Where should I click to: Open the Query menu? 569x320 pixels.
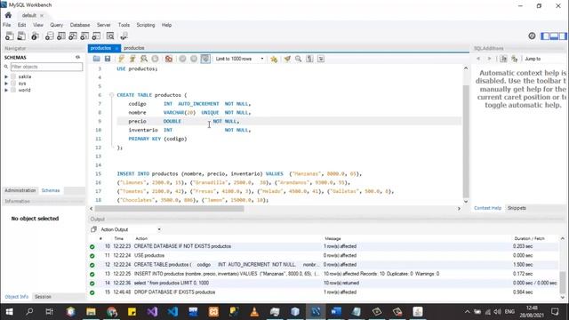click(x=56, y=25)
